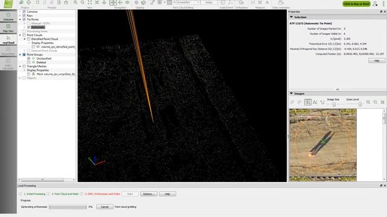387x217 pixels.
Task: Toggle the Unclassified point group checkbox
Action: (x=28, y=58)
